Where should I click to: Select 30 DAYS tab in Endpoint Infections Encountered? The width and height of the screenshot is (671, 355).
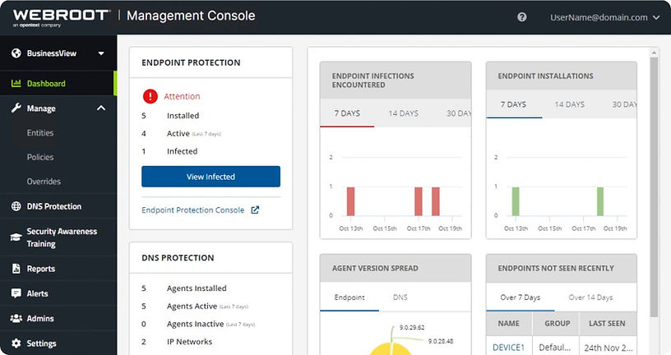click(x=458, y=113)
